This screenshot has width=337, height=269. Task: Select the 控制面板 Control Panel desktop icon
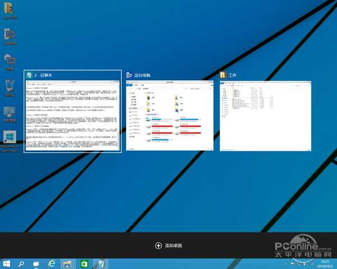coord(10,114)
